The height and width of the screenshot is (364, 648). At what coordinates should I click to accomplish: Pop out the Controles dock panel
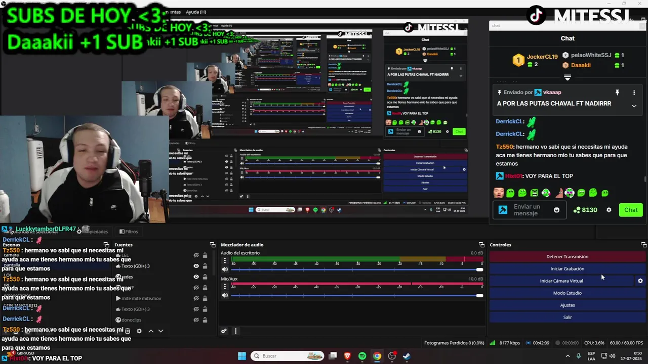point(643,245)
